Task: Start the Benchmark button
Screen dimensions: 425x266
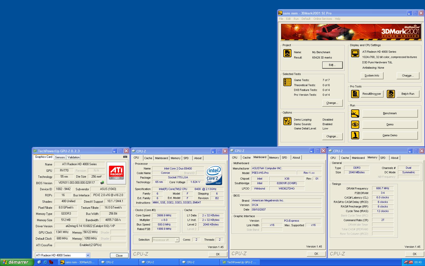Action: [x=390, y=113]
